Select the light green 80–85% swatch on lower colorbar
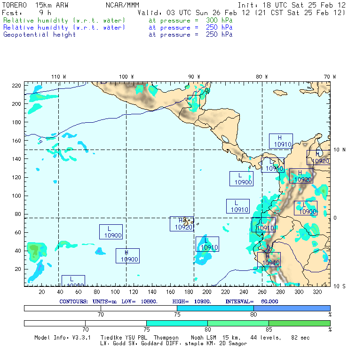The width and height of the screenshot is (348, 348). click(238, 323)
